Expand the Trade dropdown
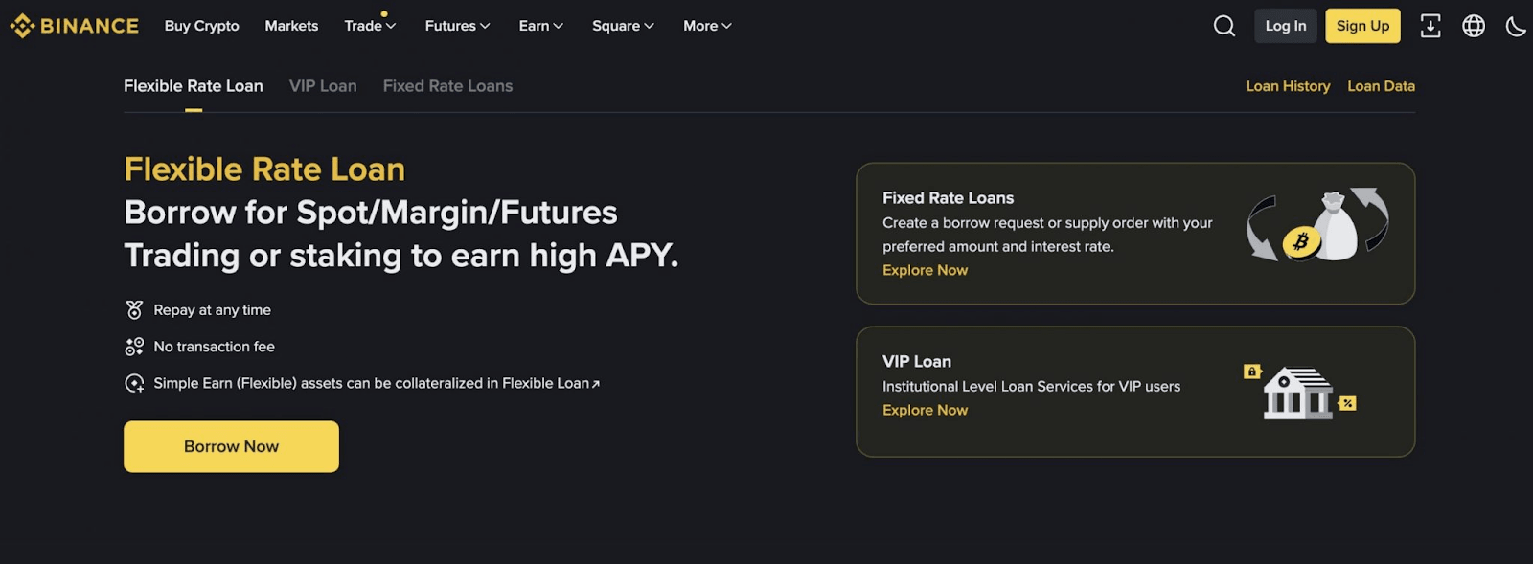Image resolution: width=1533 pixels, height=564 pixels. point(371,26)
